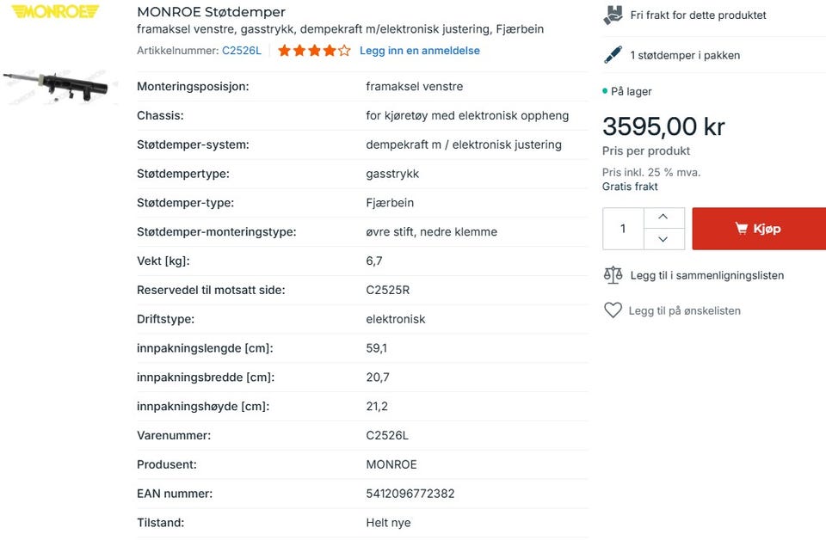
Task: Open article number C2526L link
Action: [x=242, y=51]
